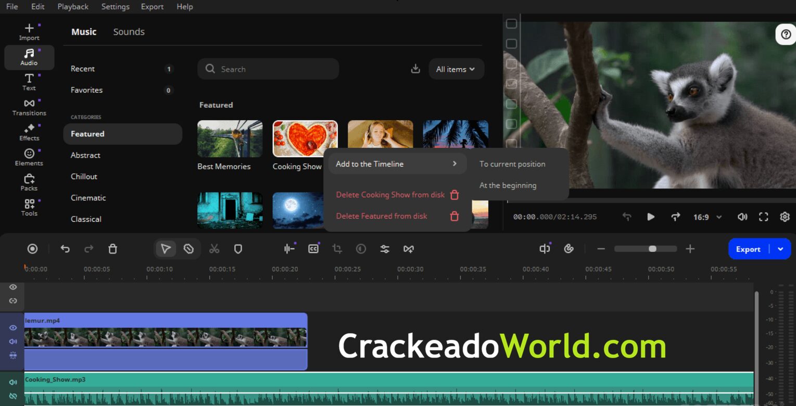Screen dimensions: 796x406
Task: Open the Transitions section
Action: (29, 107)
